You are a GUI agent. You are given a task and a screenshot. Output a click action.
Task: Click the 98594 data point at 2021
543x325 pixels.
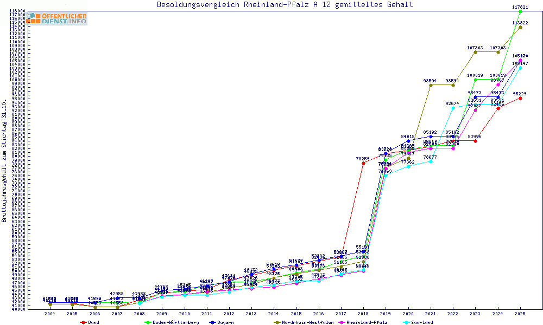tap(431, 85)
